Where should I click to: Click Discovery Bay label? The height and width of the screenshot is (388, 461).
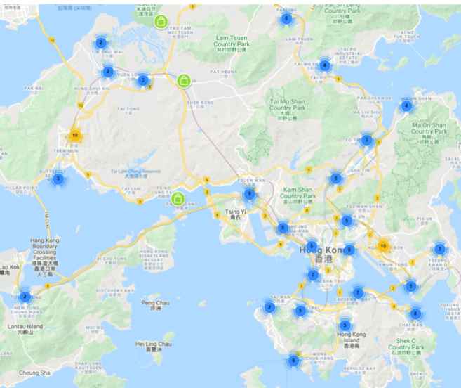(115, 292)
